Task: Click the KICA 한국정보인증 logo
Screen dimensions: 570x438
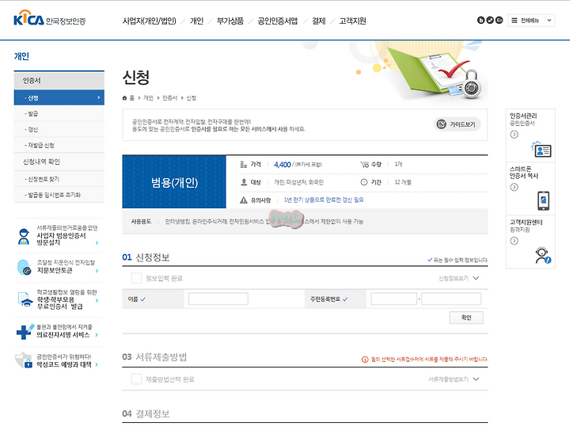Action: 49,18
